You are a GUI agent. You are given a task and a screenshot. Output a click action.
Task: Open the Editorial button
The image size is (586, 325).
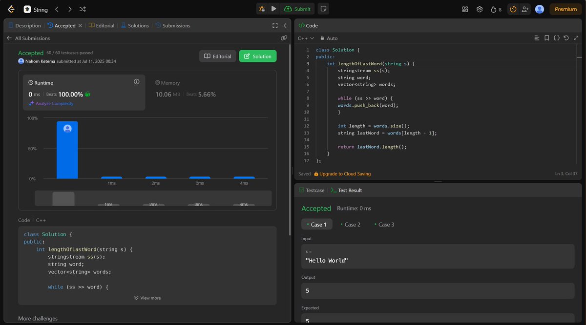click(218, 56)
